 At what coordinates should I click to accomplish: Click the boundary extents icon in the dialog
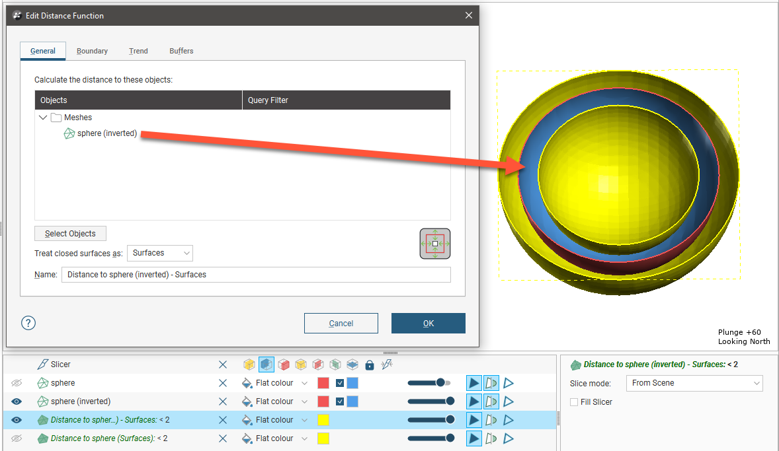(x=434, y=244)
